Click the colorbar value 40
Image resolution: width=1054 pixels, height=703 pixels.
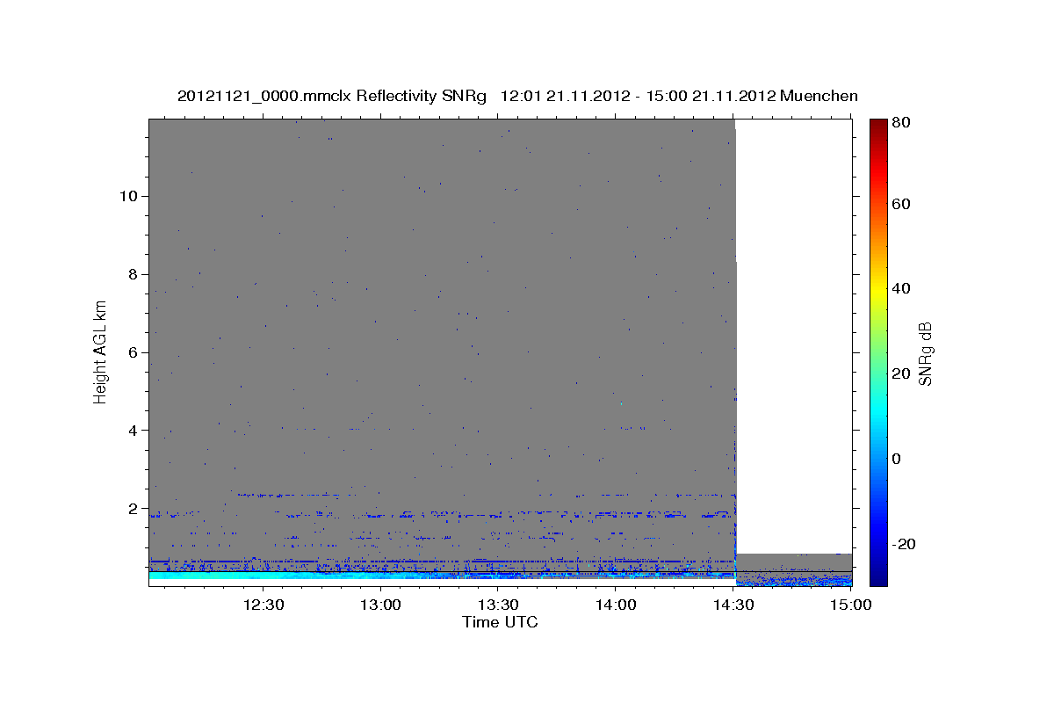900,288
